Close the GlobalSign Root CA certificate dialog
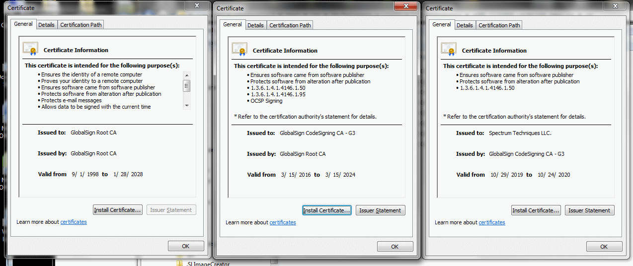633x266 pixels. click(x=196, y=5)
